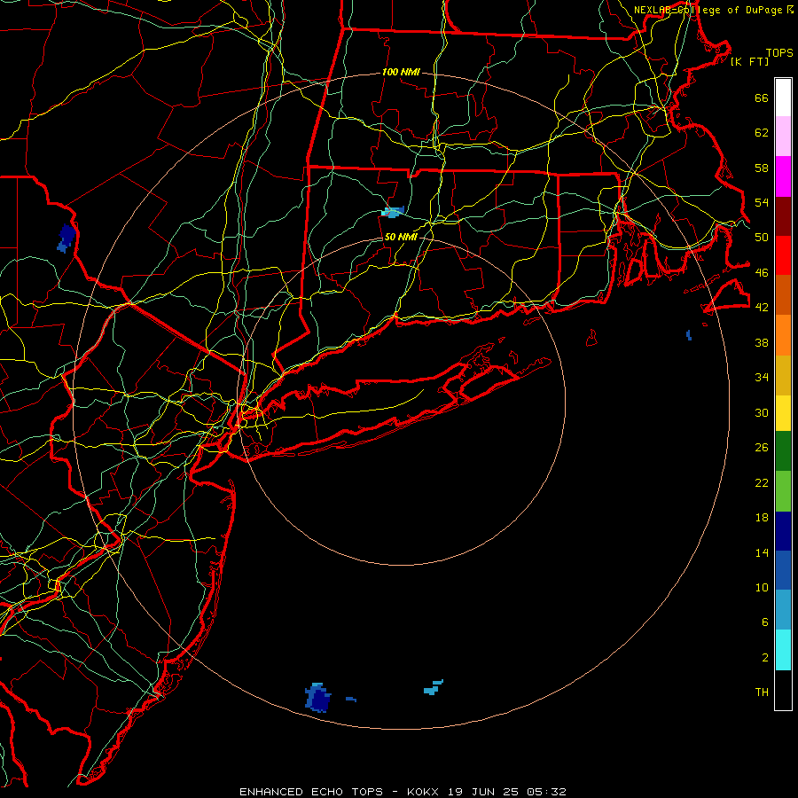Click the medium blue legend band
The width and height of the screenshot is (798, 798).
(783, 570)
